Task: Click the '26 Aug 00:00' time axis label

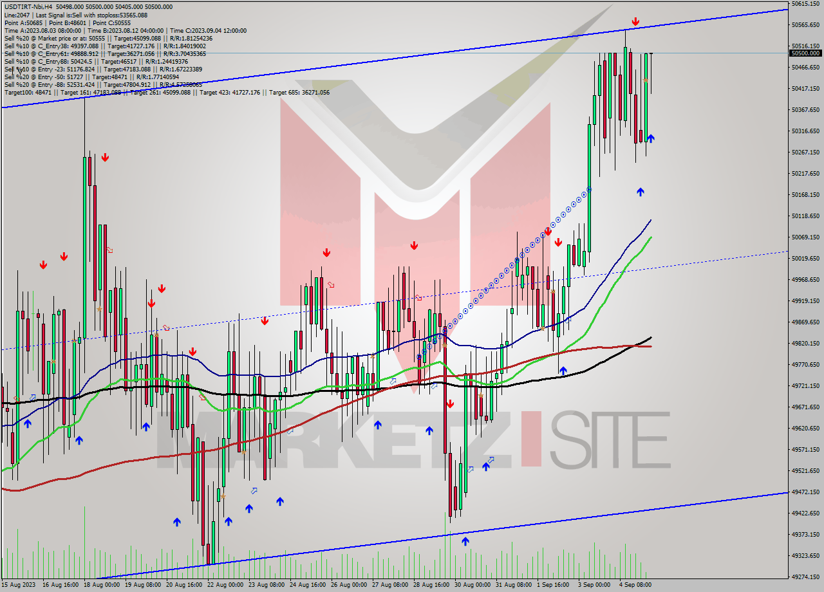Action: point(348,585)
